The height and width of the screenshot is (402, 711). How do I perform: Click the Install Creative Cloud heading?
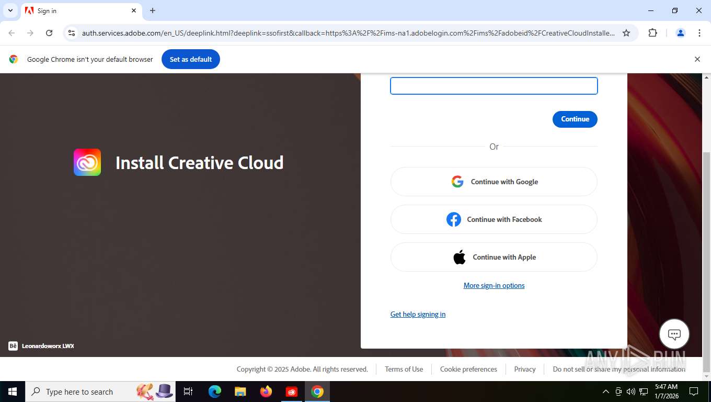(199, 163)
